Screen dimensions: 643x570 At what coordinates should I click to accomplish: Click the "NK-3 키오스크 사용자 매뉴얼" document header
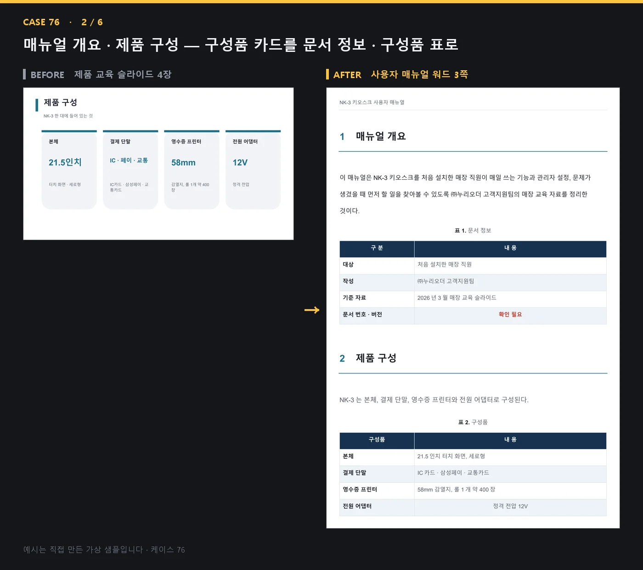tap(372, 102)
